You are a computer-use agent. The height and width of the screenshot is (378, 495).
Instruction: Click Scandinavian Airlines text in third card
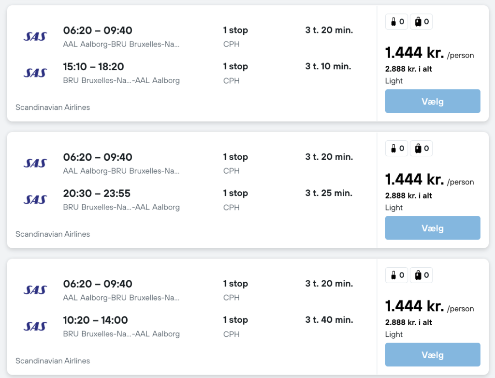tap(53, 361)
